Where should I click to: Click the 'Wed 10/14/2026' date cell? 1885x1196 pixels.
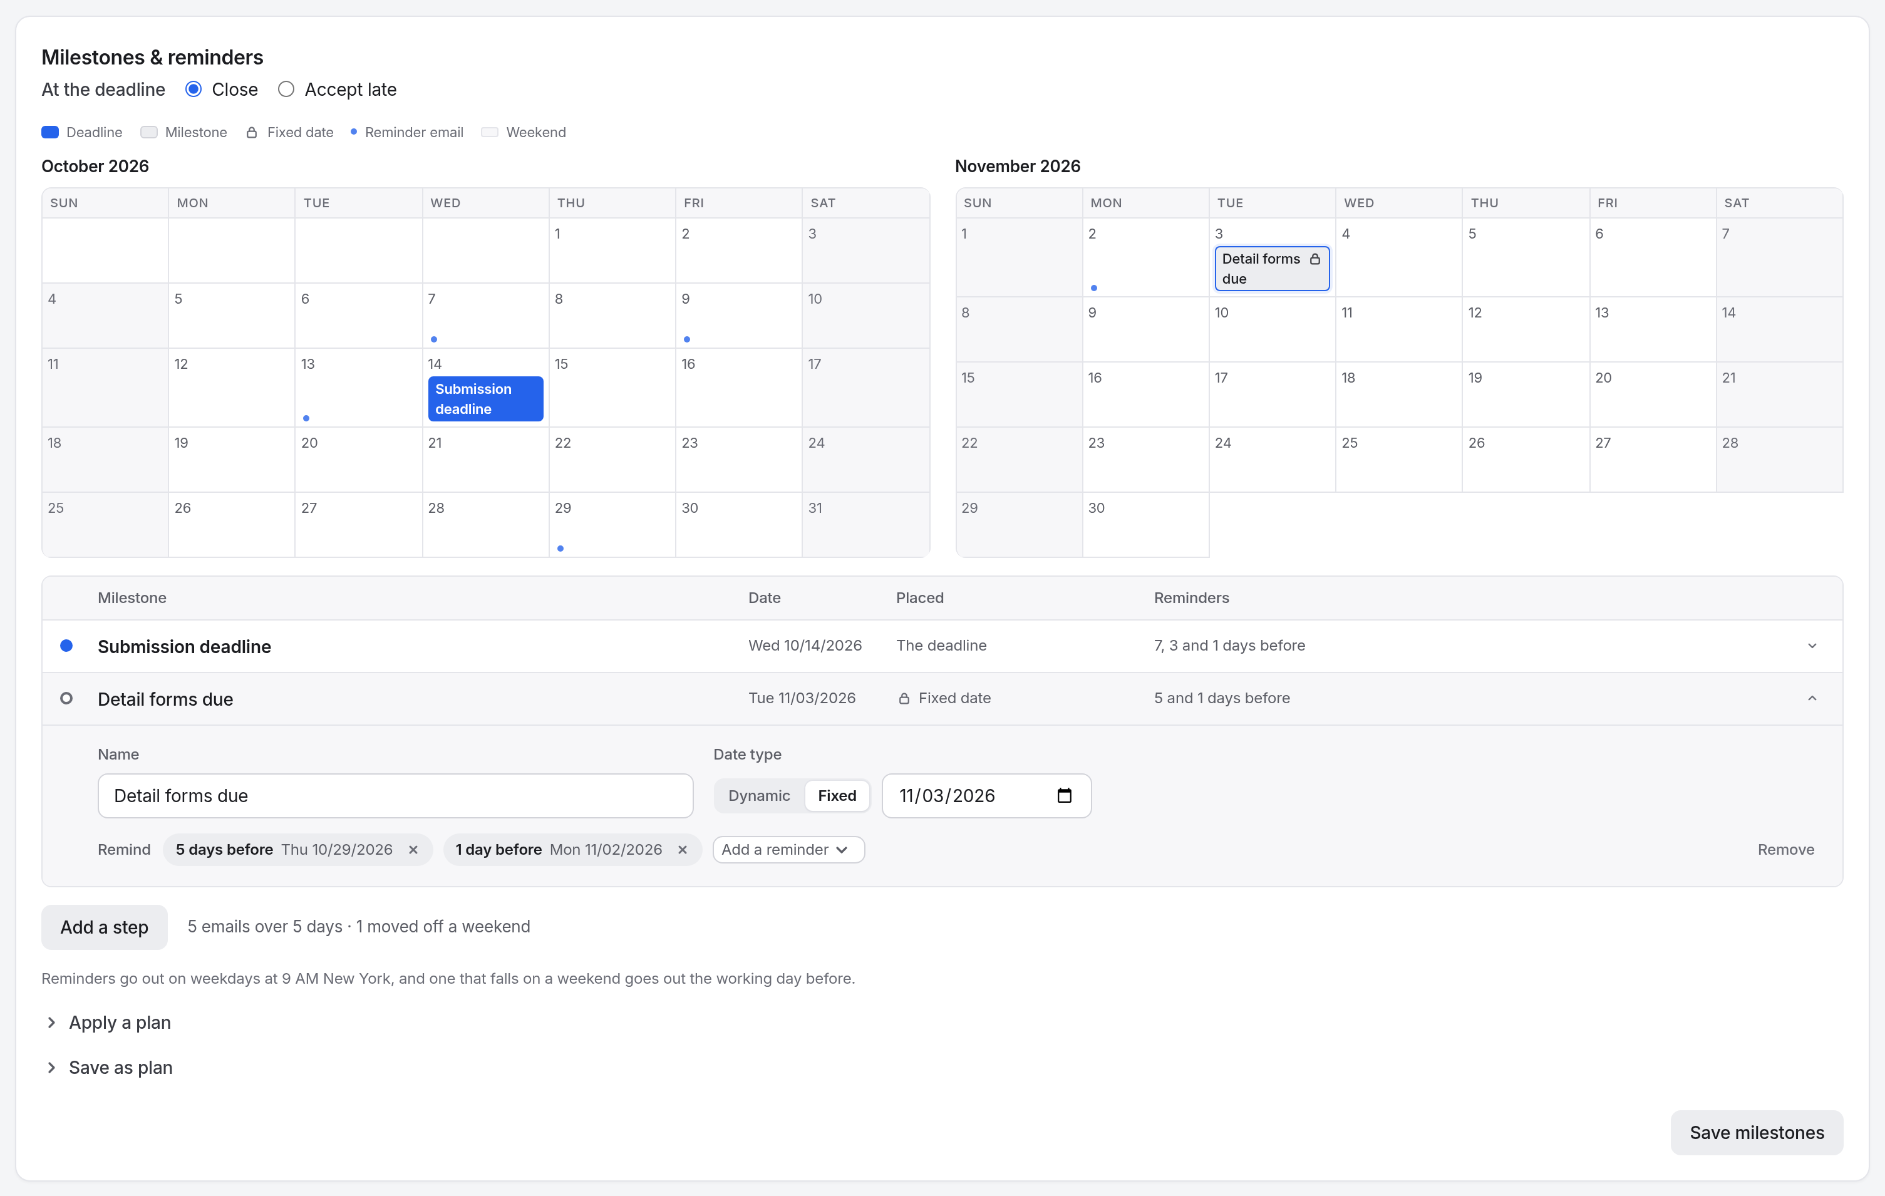pyautogui.click(x=805, y=645)
